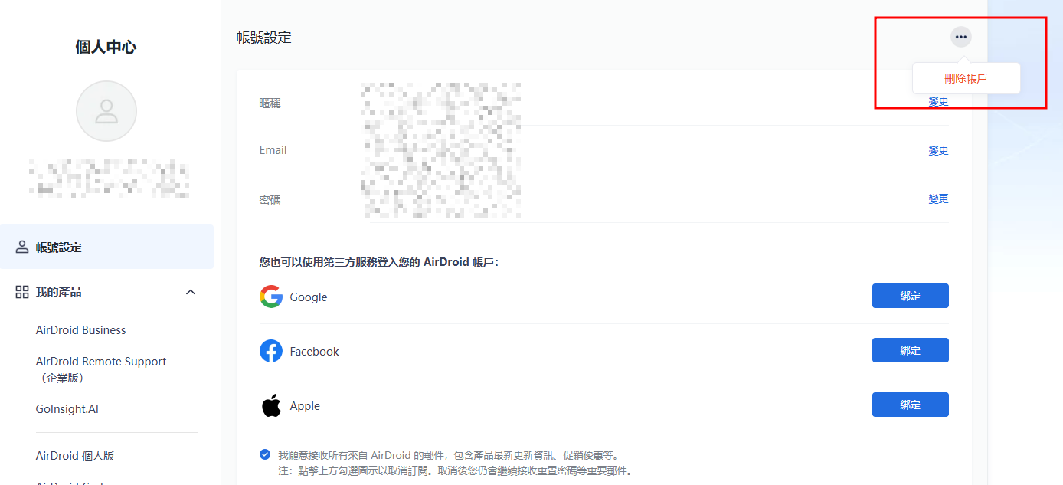Uncheck the AirDroid mail subscription checkbox
This screenshot has width=1063, height=485.
[x=265, y=454]
